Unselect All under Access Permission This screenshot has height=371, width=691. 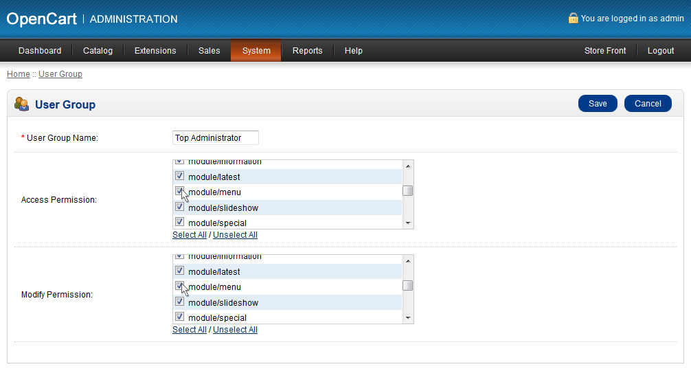point(235,235)
